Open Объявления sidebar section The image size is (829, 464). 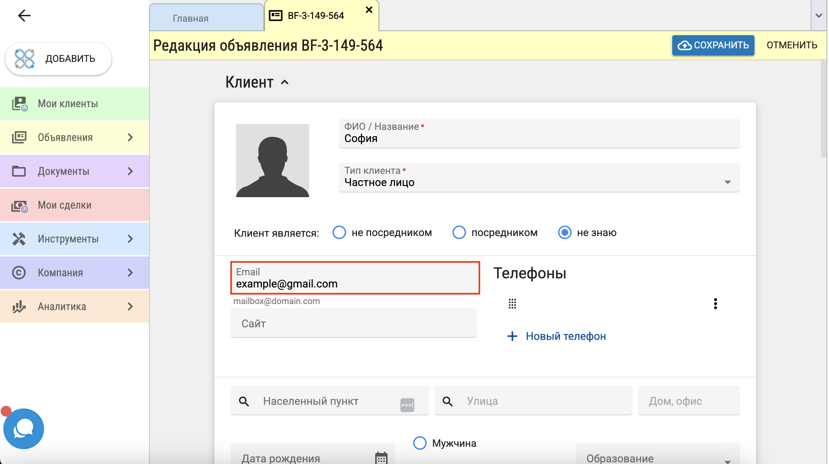click(x=75, y=137)
